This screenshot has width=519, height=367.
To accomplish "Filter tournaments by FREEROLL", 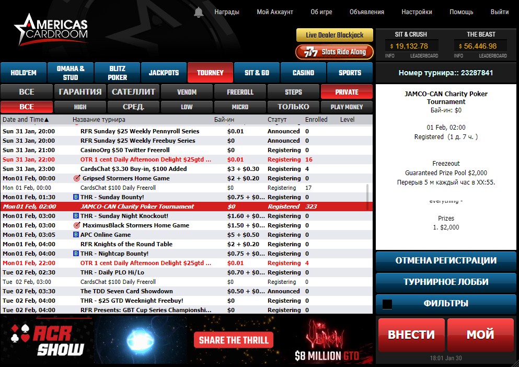I will point(240,92).
